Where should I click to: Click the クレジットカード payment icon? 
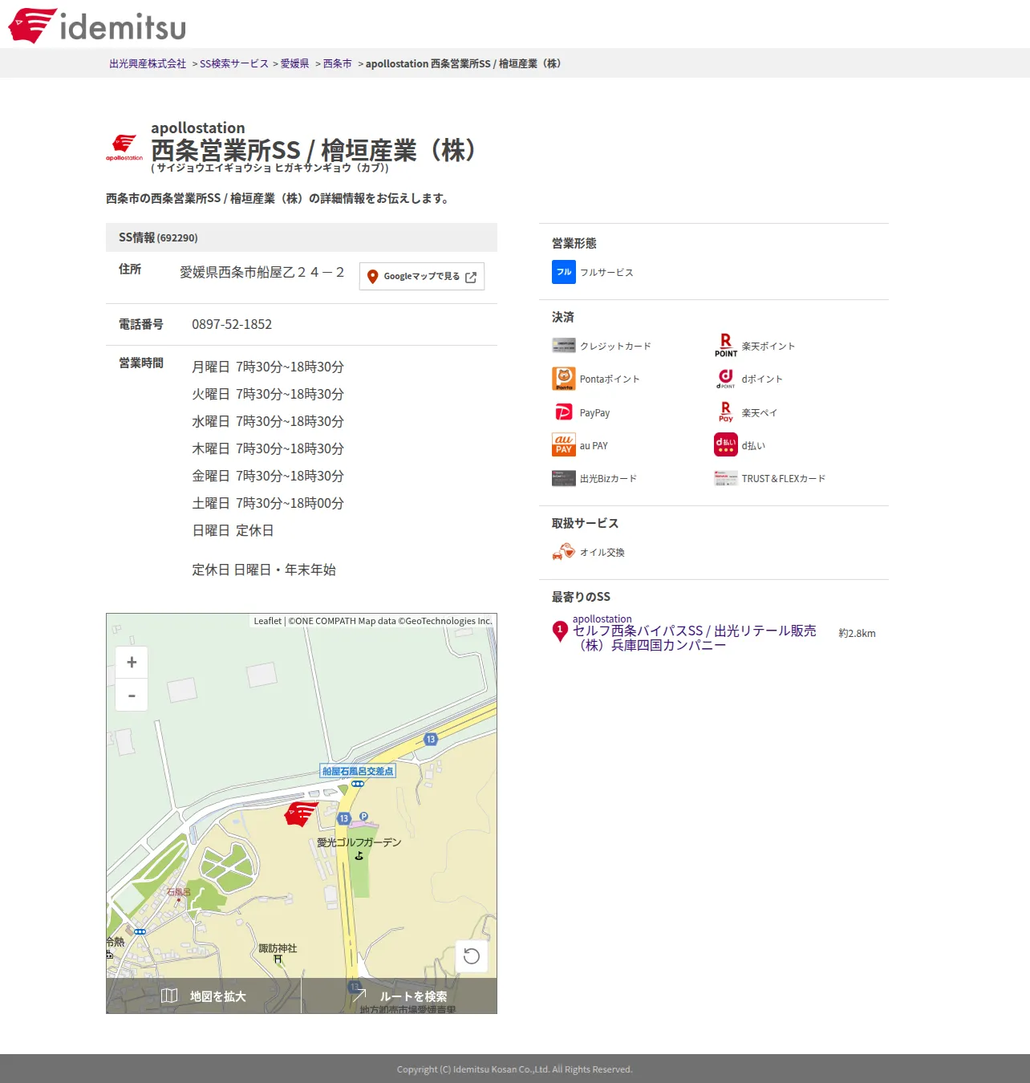click(x=564, y=346)
